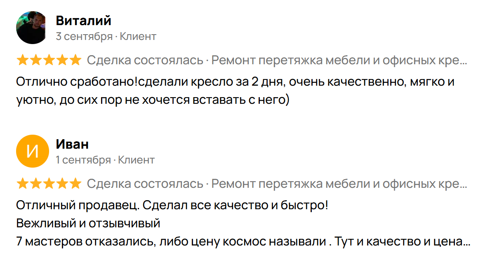
Task: Click fifth star in Иван's rating
Action: [x=75, y=184]
